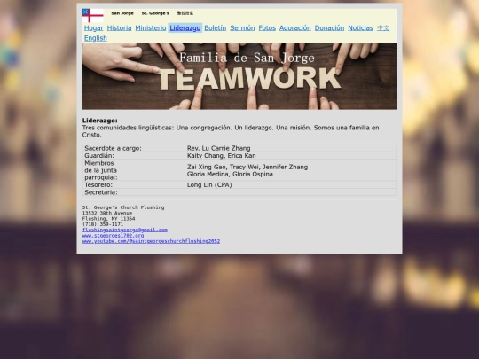Image resolution: width=479 pixels, height=359 pixels.
Task: Open the Noticias page
Action: click(x=360, y=28)
